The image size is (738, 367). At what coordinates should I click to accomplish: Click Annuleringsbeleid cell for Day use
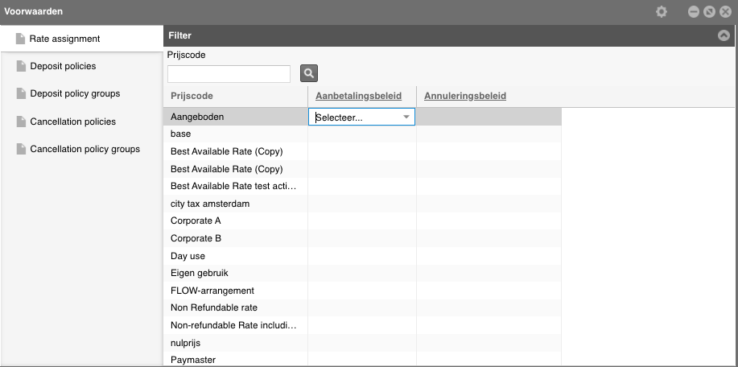(489, 256)
